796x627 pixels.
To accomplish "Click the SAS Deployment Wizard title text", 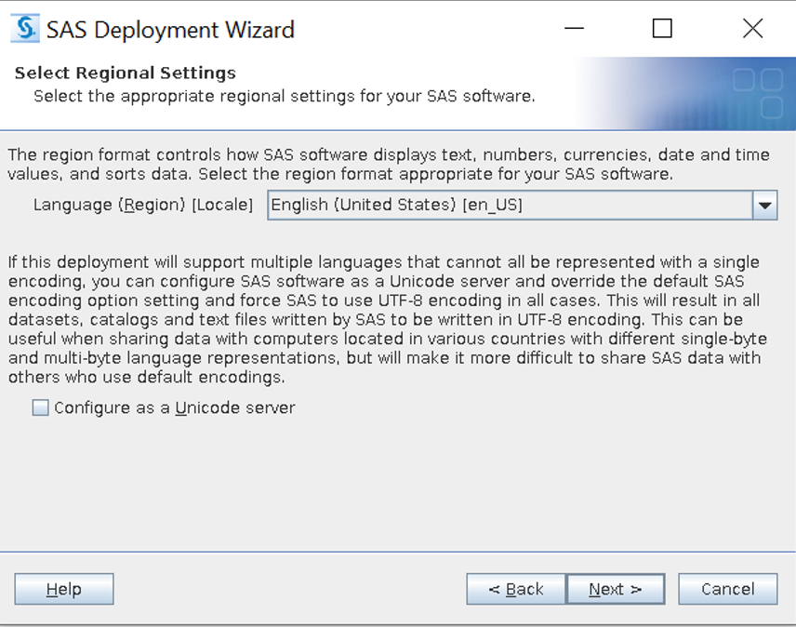I will point(172,29).
